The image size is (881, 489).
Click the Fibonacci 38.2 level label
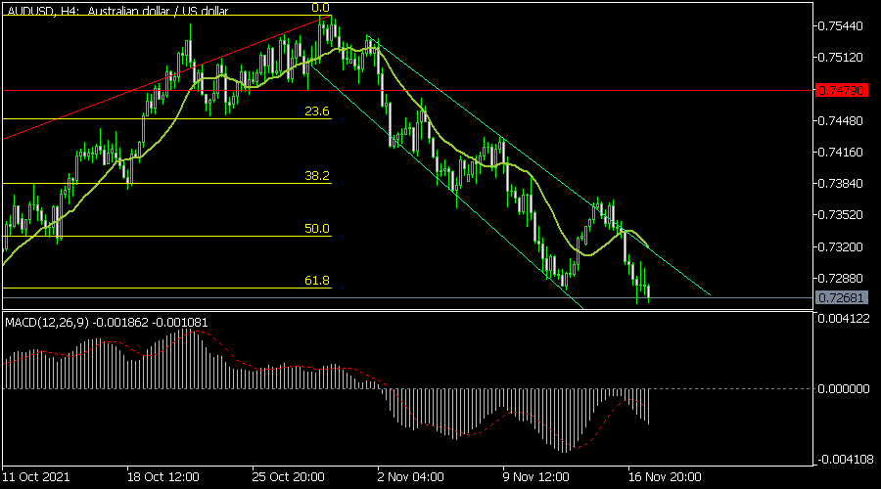(317, 176)
